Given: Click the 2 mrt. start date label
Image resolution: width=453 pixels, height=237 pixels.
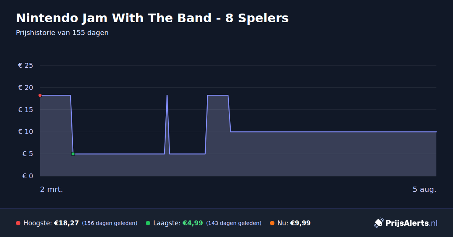Looking at the screenshot, I should [52, 190].
